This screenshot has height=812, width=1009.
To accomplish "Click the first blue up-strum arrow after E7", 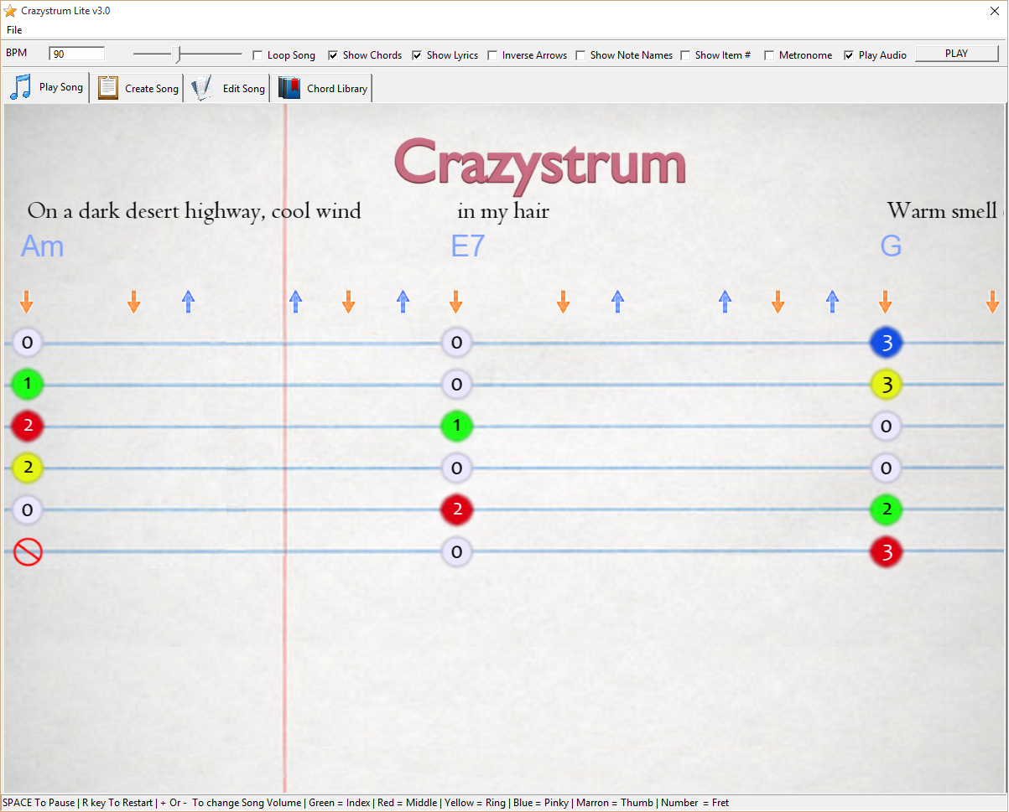I will (x=617, y=302).
